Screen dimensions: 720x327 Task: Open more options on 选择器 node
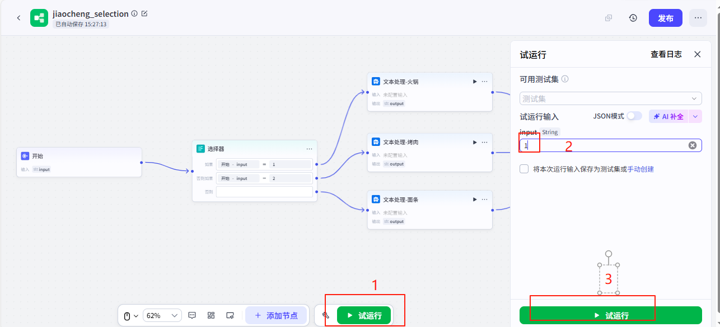pos(309,149)
